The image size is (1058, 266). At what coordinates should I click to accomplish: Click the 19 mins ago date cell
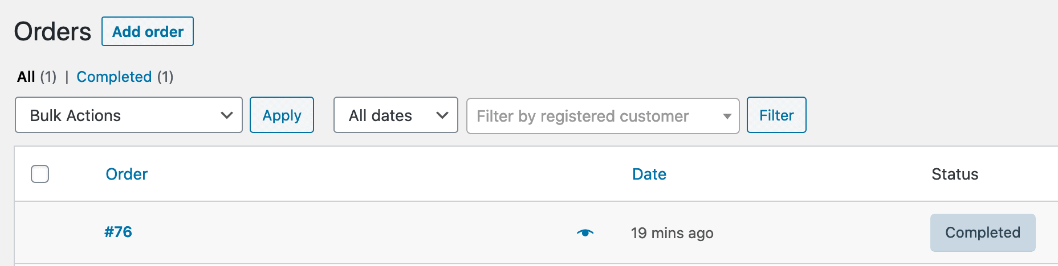672,233
